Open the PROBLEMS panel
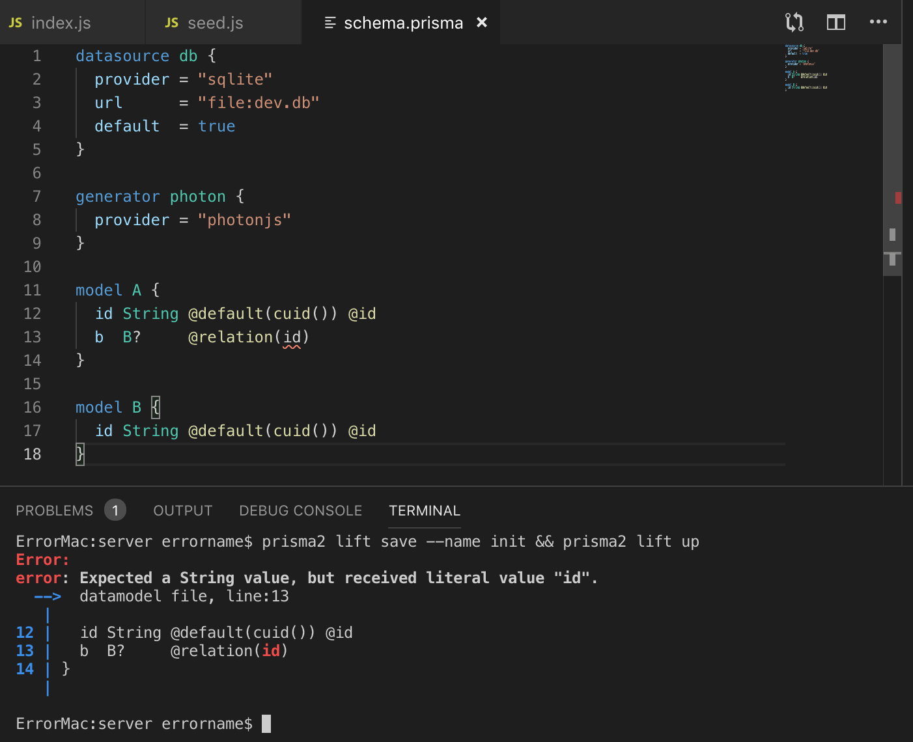The height and width of the screenshot is (742, 913). [55, 510]
